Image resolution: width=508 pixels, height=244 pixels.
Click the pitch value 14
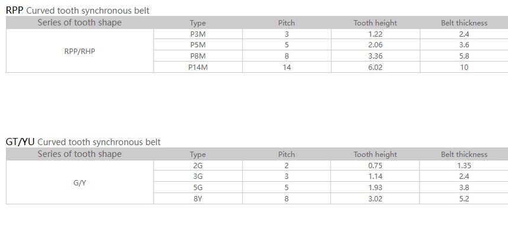coord(287,68)
